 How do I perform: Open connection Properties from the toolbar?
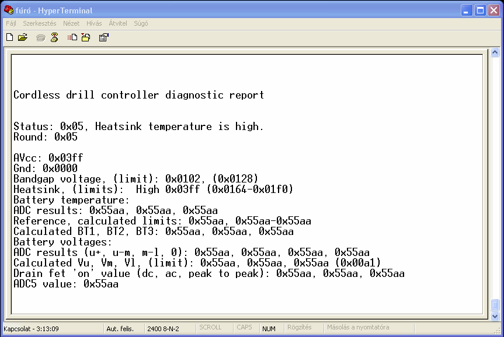(x=104, y=37)
